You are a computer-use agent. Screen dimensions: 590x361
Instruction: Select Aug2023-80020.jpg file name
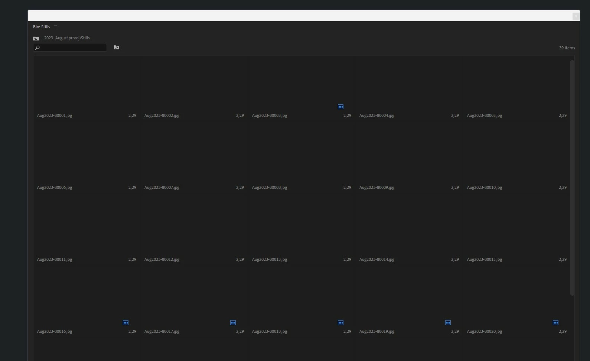485,332
